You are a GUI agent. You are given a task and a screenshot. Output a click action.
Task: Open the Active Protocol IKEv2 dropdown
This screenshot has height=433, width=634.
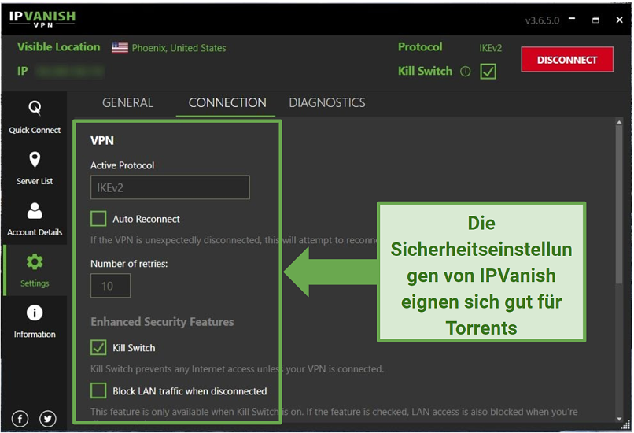170,187
